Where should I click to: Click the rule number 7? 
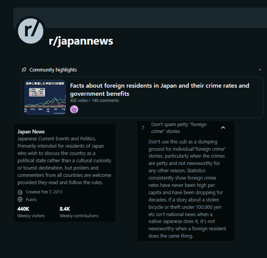pyautogui.click(x=143, y=128)
